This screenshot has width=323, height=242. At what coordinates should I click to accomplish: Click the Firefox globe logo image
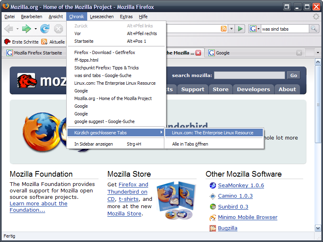tap(42, 132)
